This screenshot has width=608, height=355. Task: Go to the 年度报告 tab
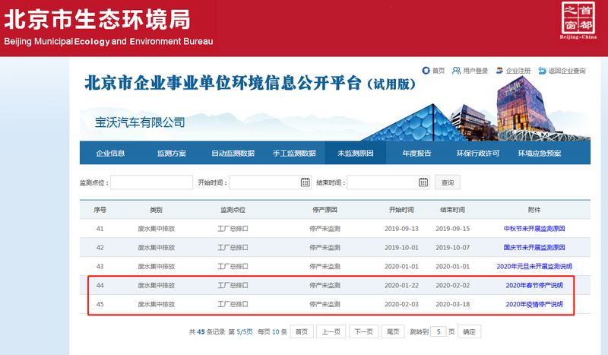[416, 154]
